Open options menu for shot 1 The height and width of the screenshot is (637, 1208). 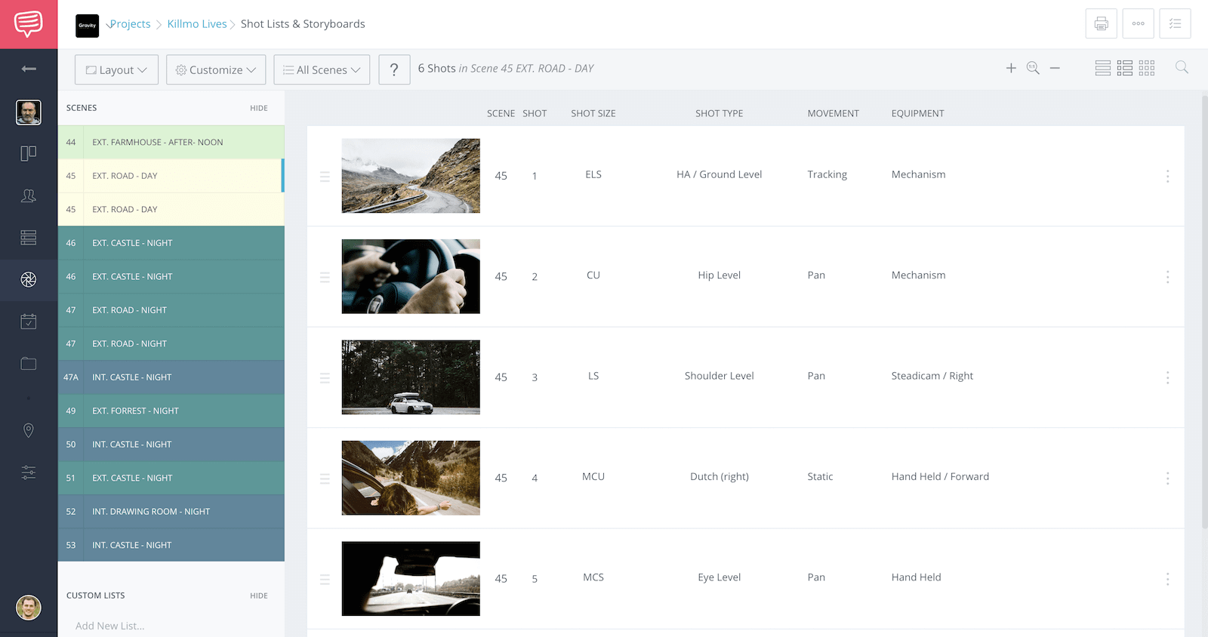pos(1167,176)
